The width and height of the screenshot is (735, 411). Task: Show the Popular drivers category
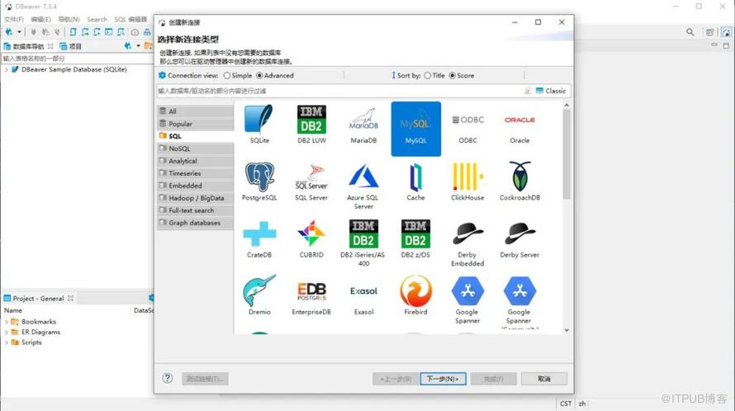(x=196, y=124)
